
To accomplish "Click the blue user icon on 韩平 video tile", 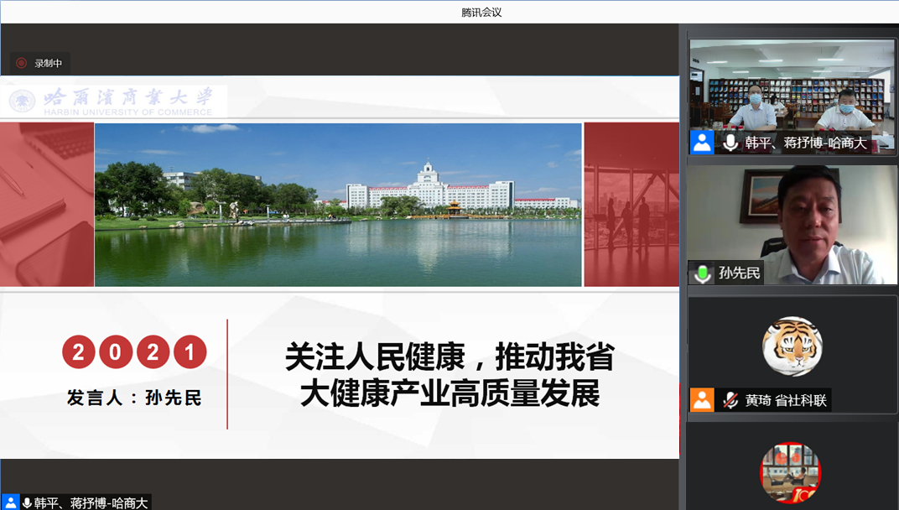I will [x=702, y=143].
